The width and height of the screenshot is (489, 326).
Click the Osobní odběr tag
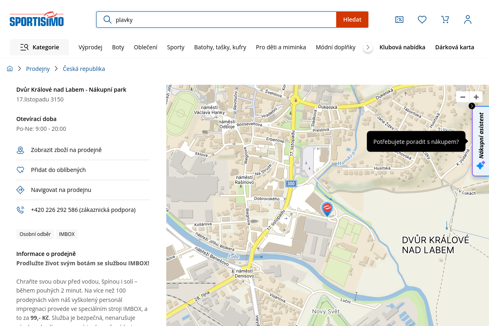click(x=35, y=234)
